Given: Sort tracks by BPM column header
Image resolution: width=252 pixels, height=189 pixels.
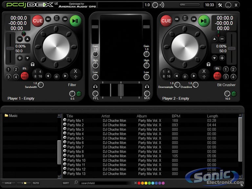Looking at the screenshot, I should pyautogui.click(x=176, y=116).
